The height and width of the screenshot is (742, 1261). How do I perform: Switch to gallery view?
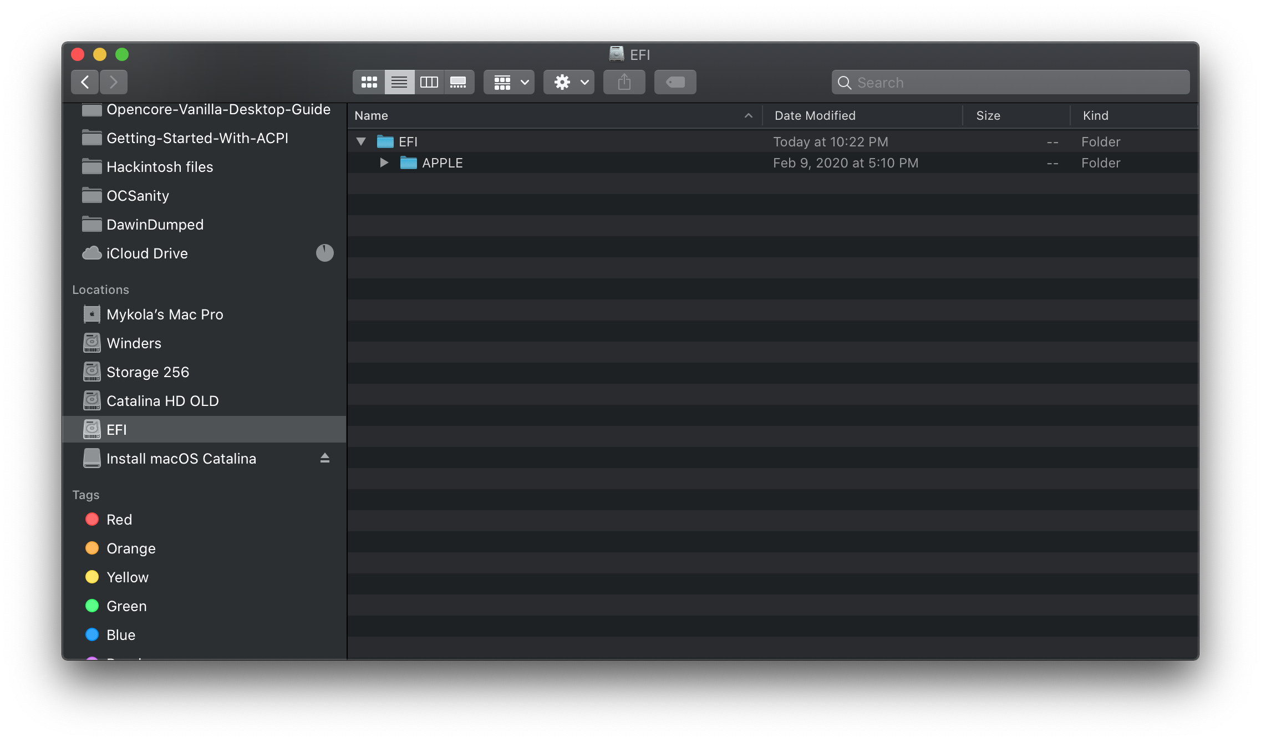(x=459, y=82)
